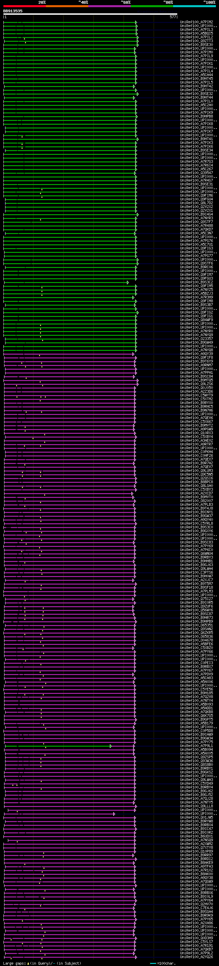Click the purple ~60% identity legend segment
The image size is (219, 966).
tap(110, 6)
